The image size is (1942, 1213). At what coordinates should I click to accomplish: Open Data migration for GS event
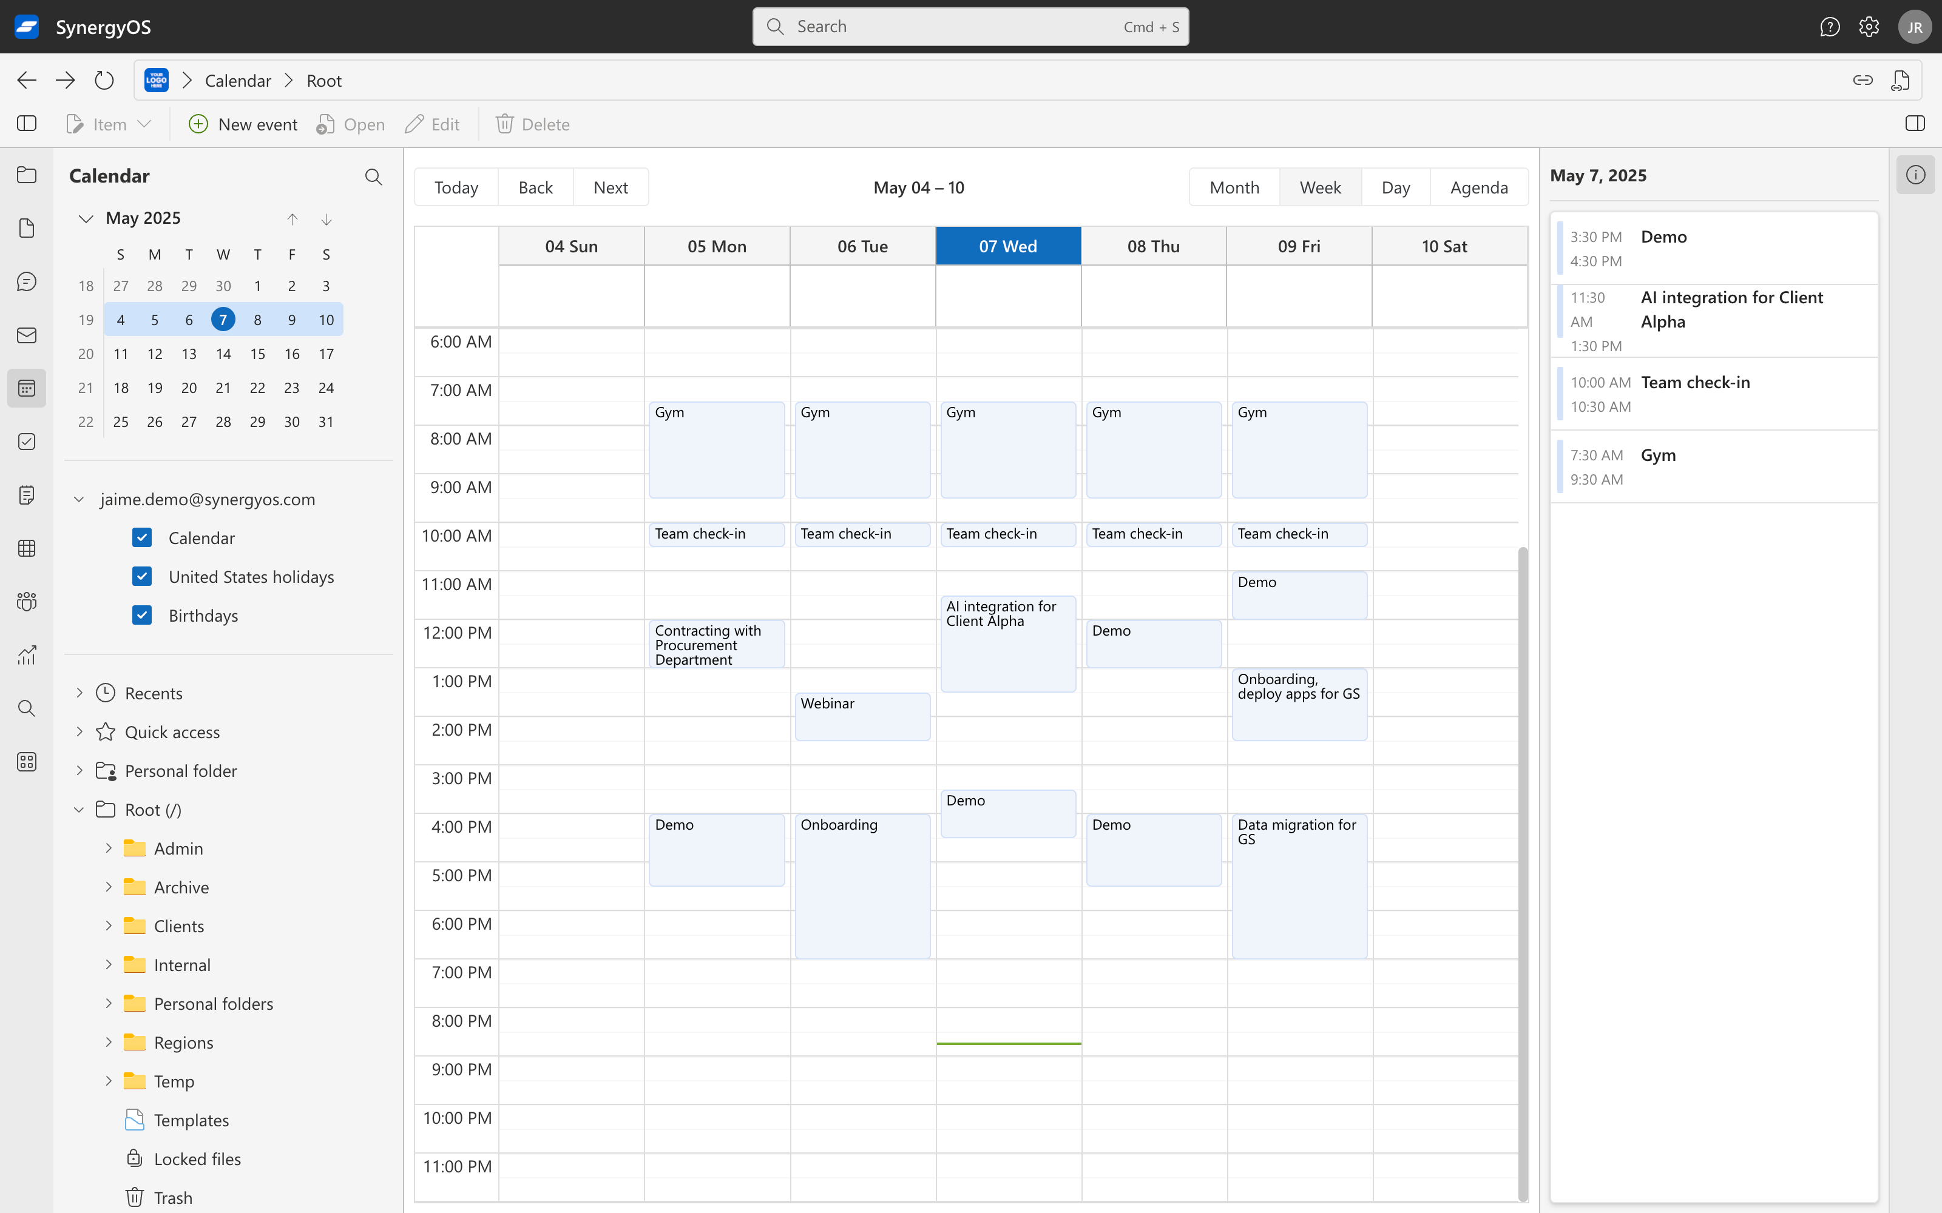click(1299, 887)
